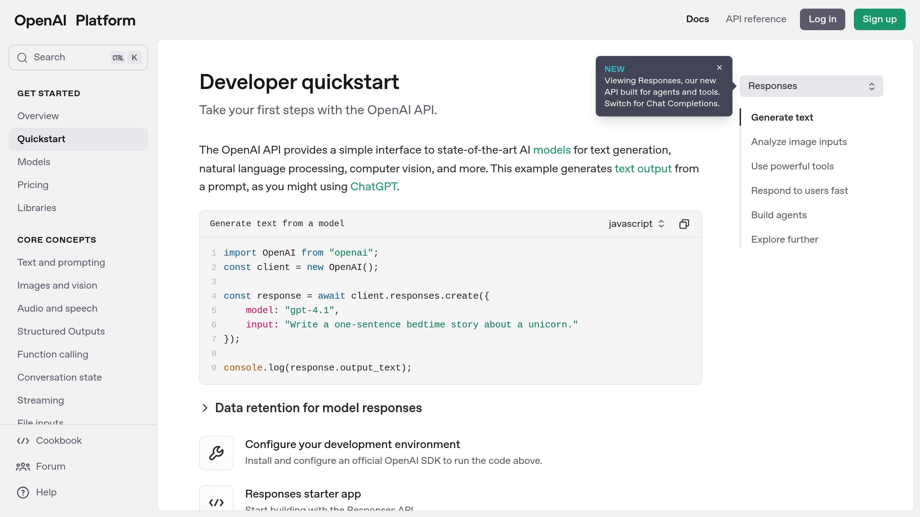Click the Log in button
This screenshot has height=517, width=920.
click(x=822, y=19)
